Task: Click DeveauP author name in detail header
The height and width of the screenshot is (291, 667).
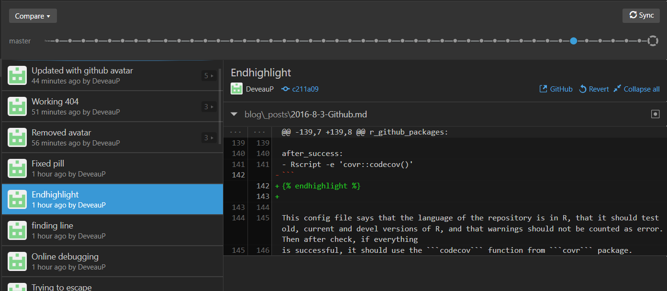Action: pos(260,89)
